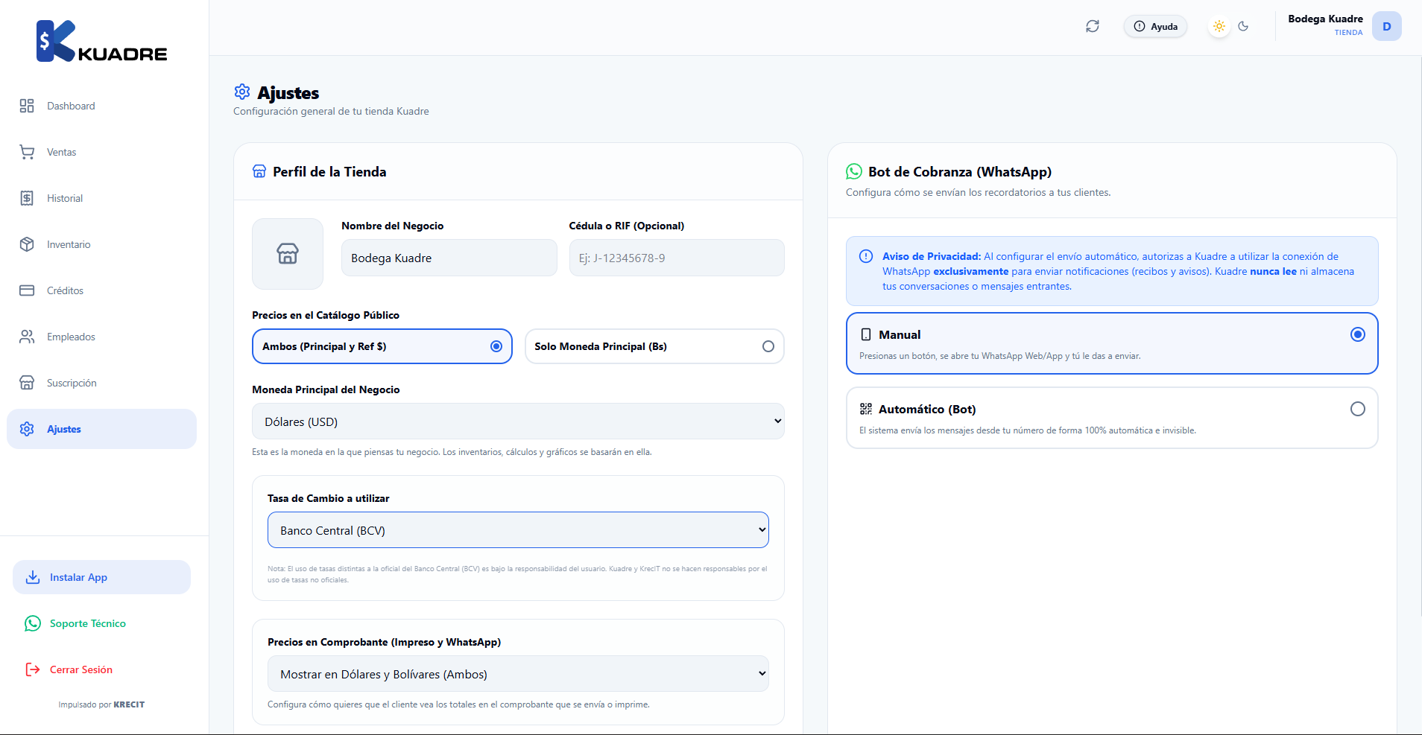Click the gear icon next to Ajustes heading

pos(242,92)
